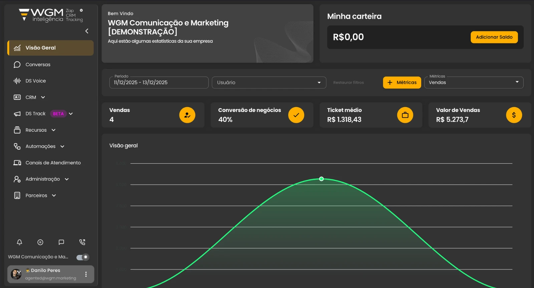
Task: Expand the CRM menu chevron
Action: (43, 97)
